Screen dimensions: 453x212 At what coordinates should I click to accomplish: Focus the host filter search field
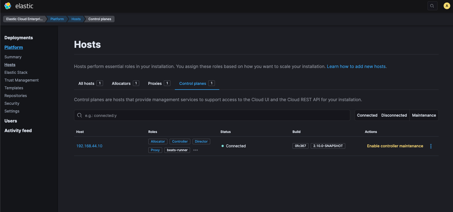click(212, 115)
